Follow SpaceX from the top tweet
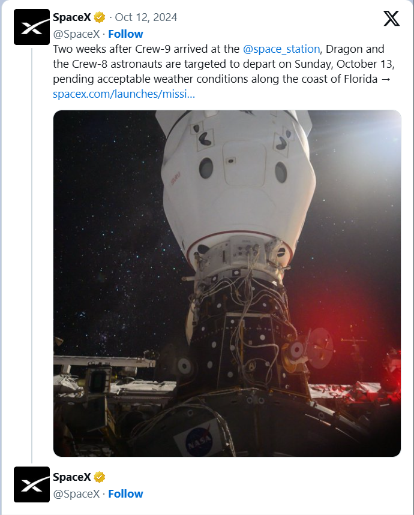The height and width of the screenshot is (515, 414). point(125,34)
